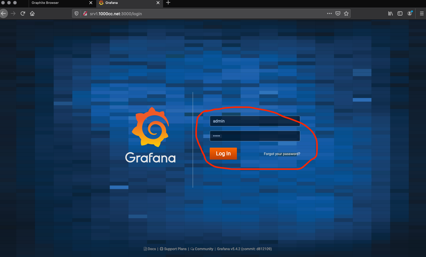
Task: Open a new browser tab
Action: tap(168, 3)
